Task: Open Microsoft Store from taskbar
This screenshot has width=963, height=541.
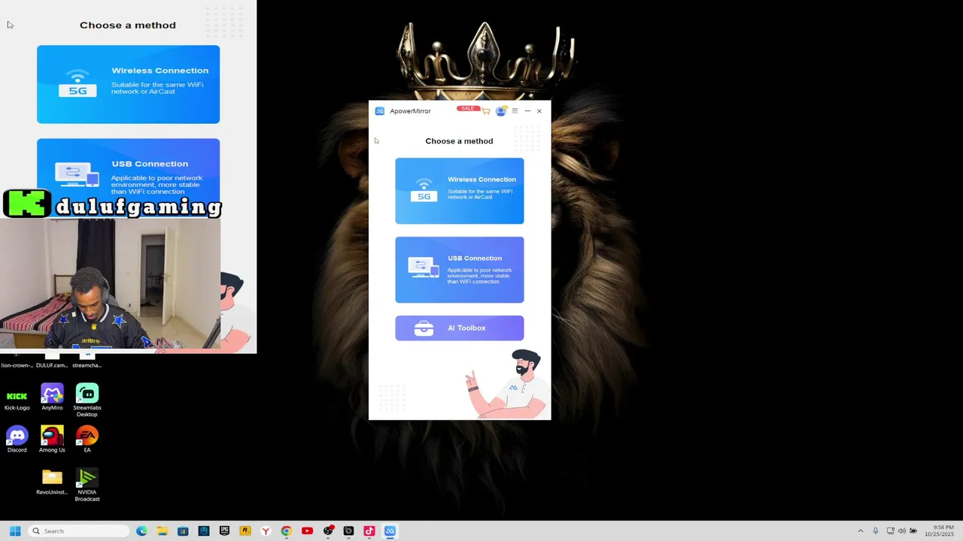Action: [183, 531]
